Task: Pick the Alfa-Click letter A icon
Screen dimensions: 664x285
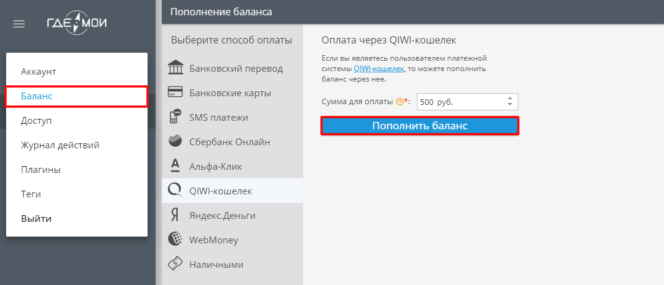Action: pyautogui.click(x=175, y=166)
